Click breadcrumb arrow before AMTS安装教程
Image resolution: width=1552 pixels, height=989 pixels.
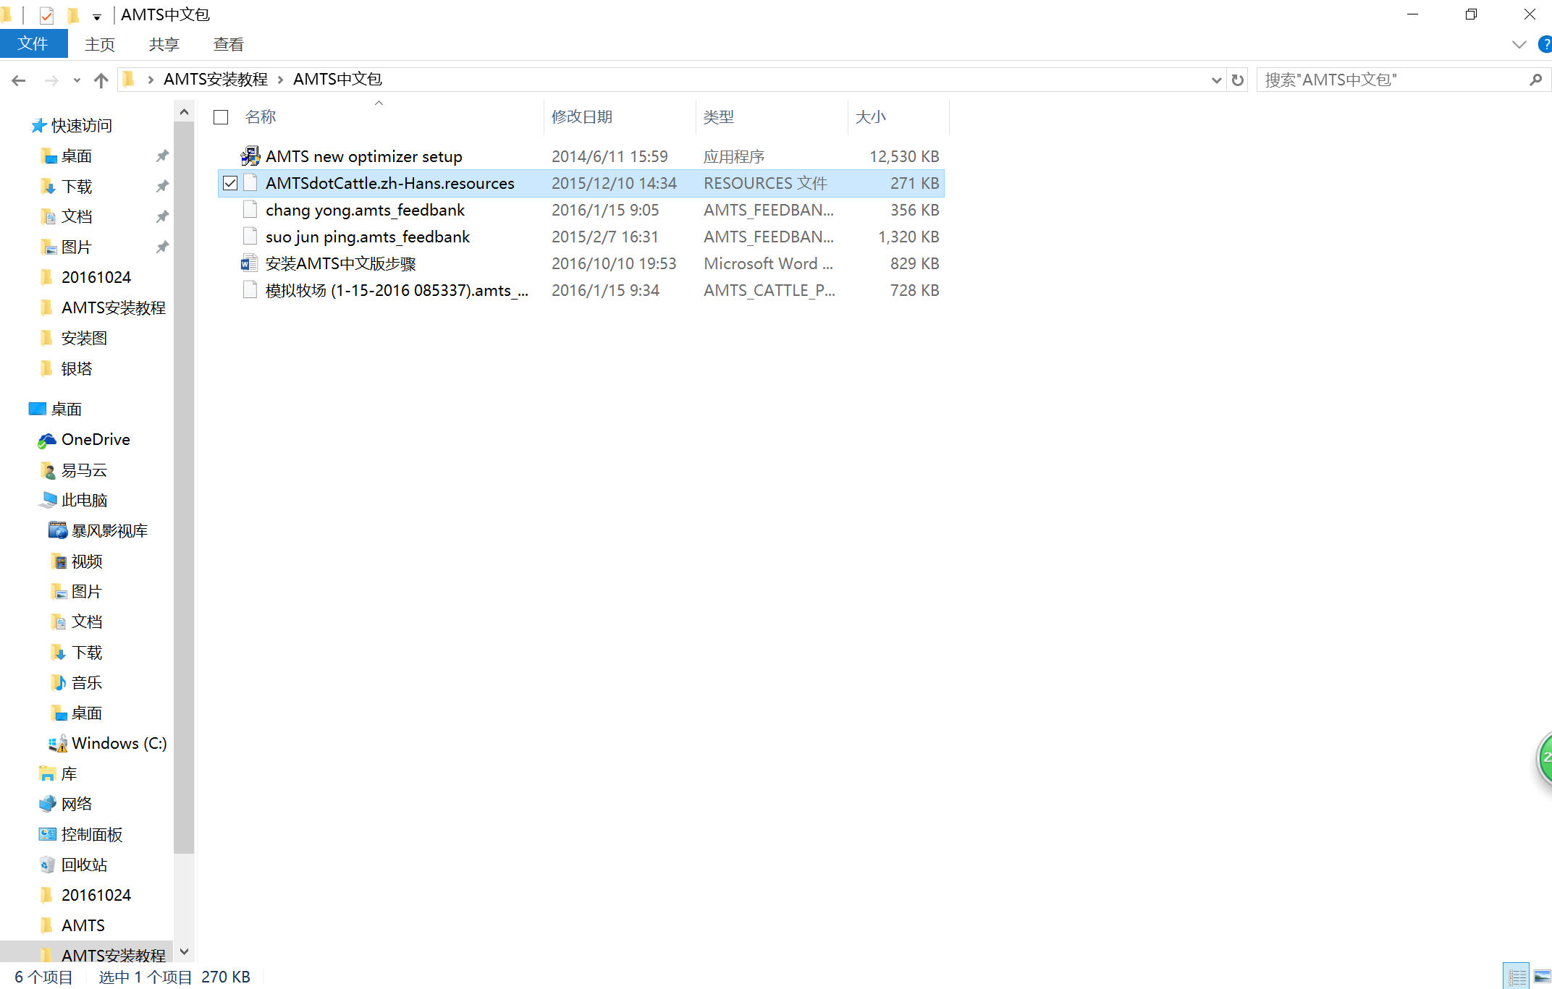pyautogui.click(x=151, y=80)
